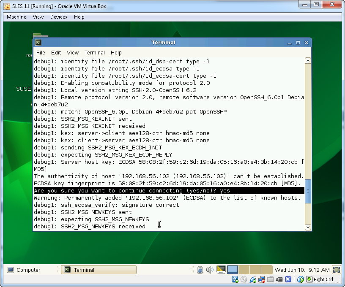Click the show desktop icon beside clock
The image size is (345, 287).
point(337,270)
